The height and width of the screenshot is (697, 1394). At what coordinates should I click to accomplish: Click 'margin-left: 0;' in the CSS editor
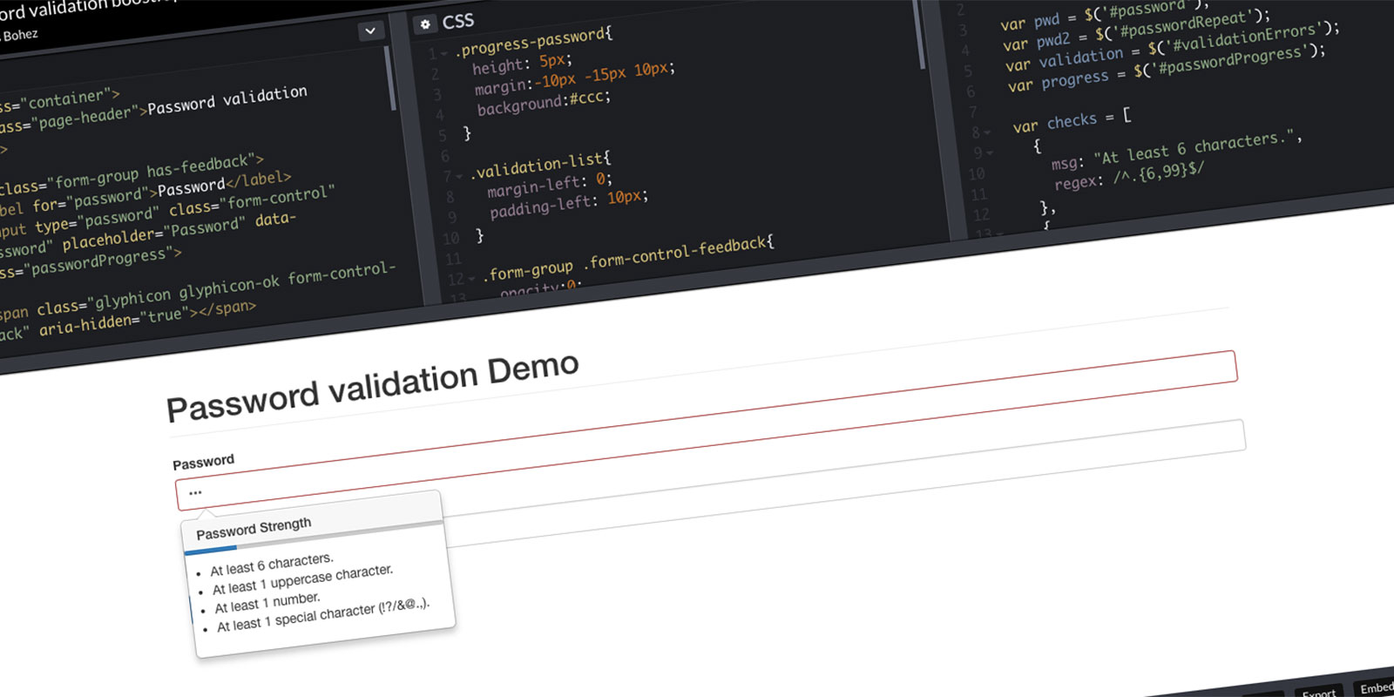tap(549, 184)
